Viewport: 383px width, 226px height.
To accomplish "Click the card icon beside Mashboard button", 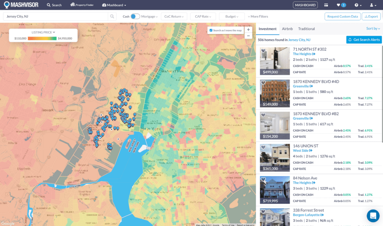I will point(326,5).
